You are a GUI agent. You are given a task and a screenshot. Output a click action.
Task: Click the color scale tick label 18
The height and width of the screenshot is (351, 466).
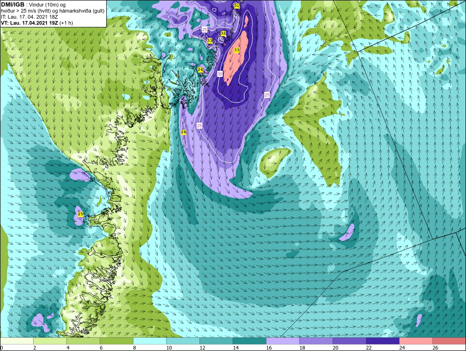(302, 348)
